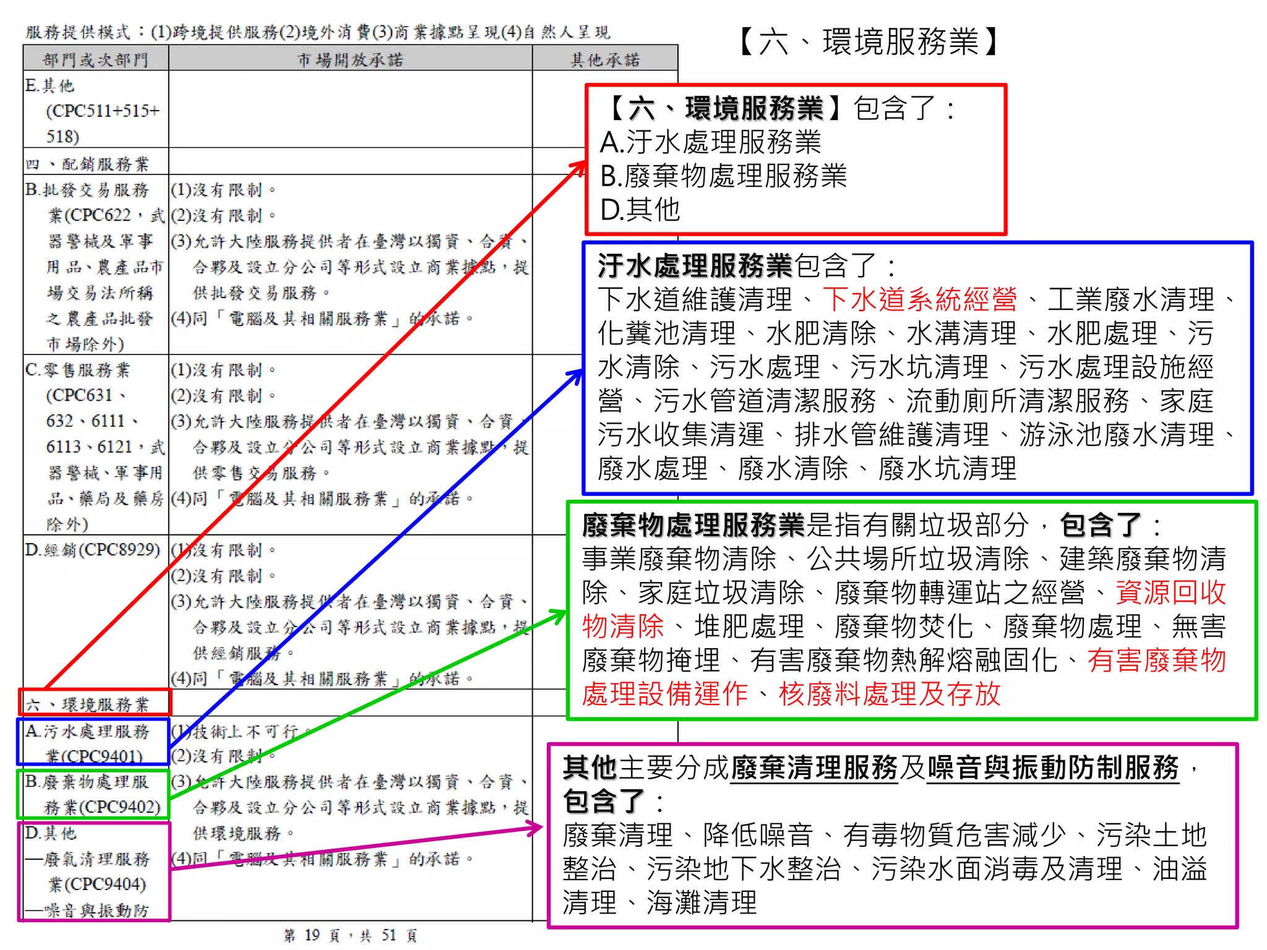Select the bold heading 汙水處理服務業包含了
The height and width of the screenshot is (950, 1267).
tap(747, 266)
